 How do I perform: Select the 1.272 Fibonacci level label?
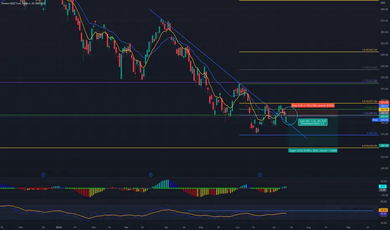point(369,68)
